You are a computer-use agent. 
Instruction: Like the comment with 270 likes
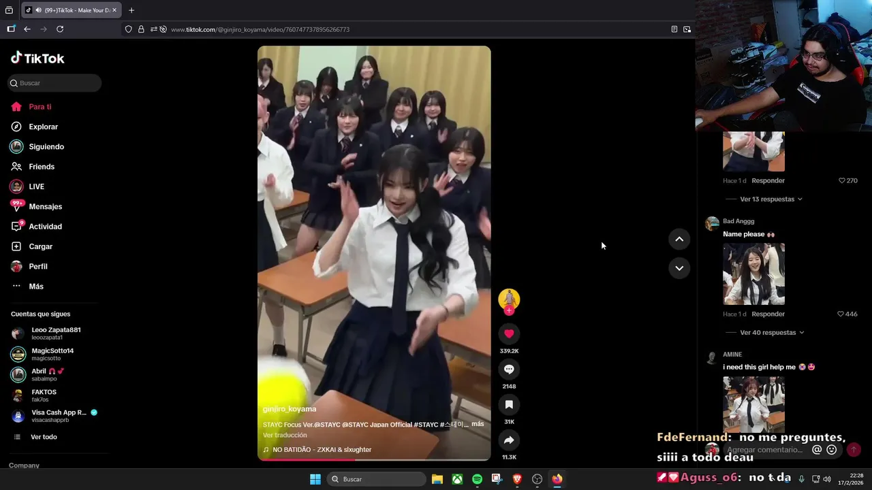coord(843,180)
